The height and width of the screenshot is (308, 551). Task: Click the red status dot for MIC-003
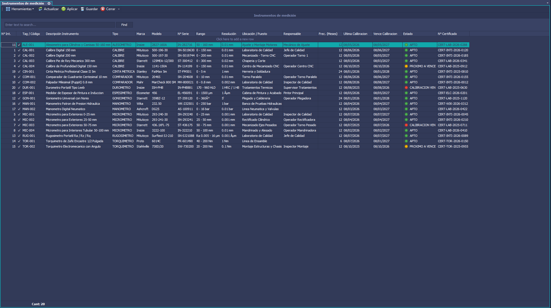click(x=406, y=125)
